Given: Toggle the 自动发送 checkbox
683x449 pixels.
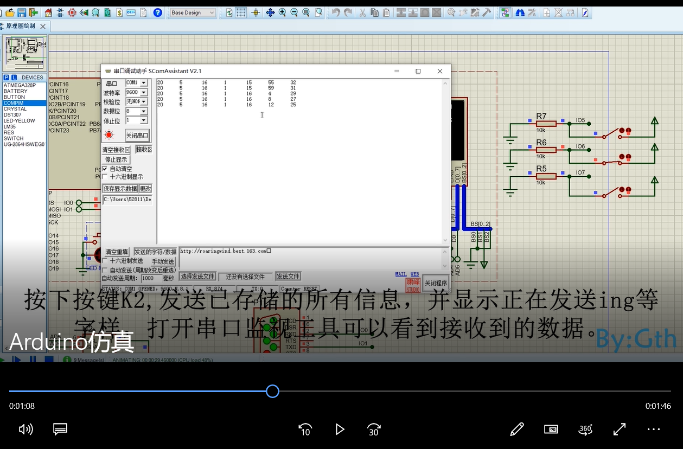Looking at the screenshot, I should (105, 270).
